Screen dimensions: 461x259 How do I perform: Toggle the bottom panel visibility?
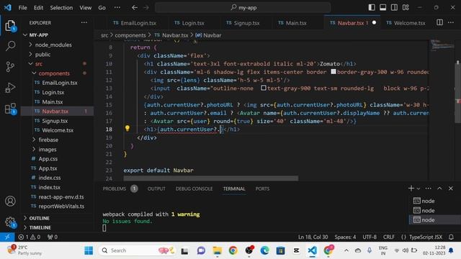[382, 7]
